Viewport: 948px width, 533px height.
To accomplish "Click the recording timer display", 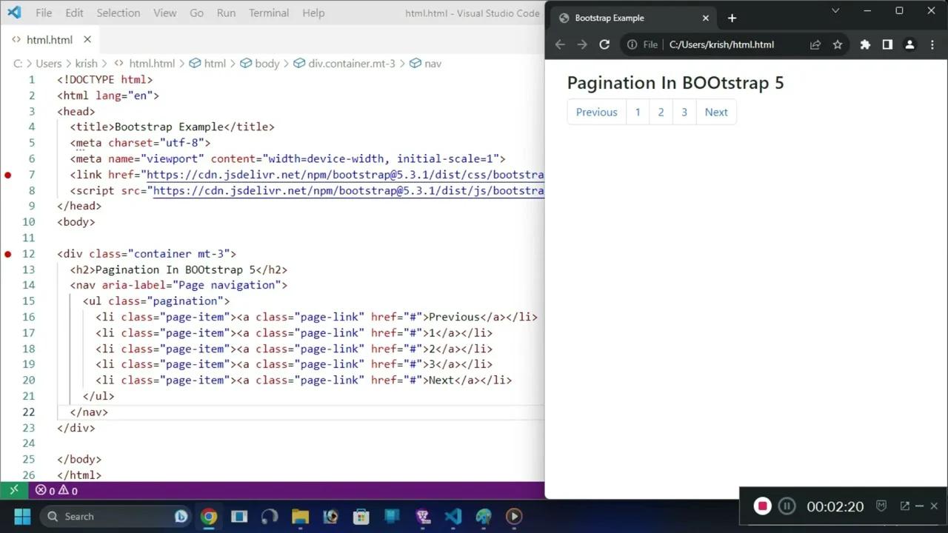I will pos(835,506).
